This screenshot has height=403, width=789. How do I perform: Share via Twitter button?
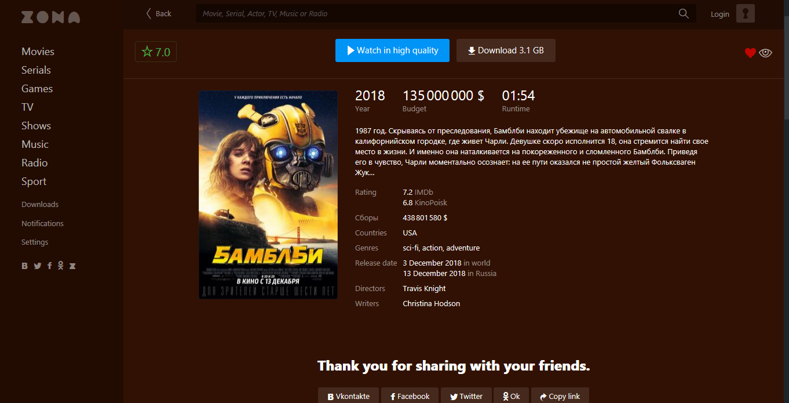[466, 396]
